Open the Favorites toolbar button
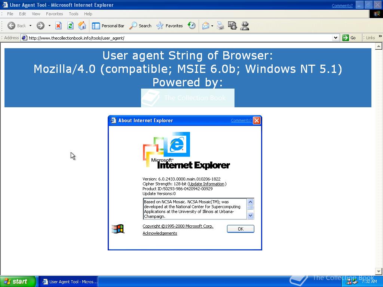The image size is (383, 287). tap(169, 26)
